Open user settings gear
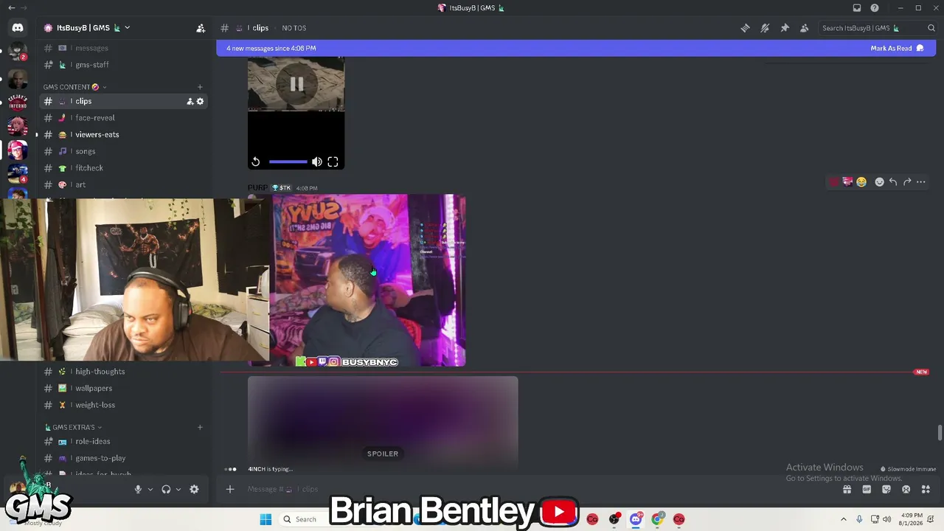Image resolution: width=944 pixels, height=531 pixels. pos(194,489)
